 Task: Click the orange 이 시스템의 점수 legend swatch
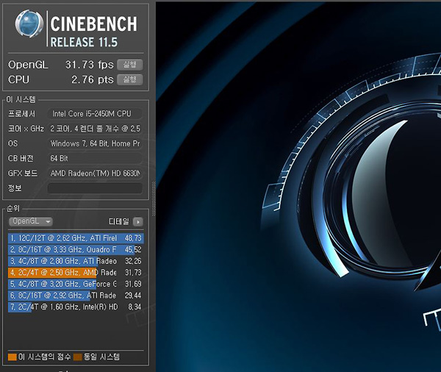(x=12, y=357)
